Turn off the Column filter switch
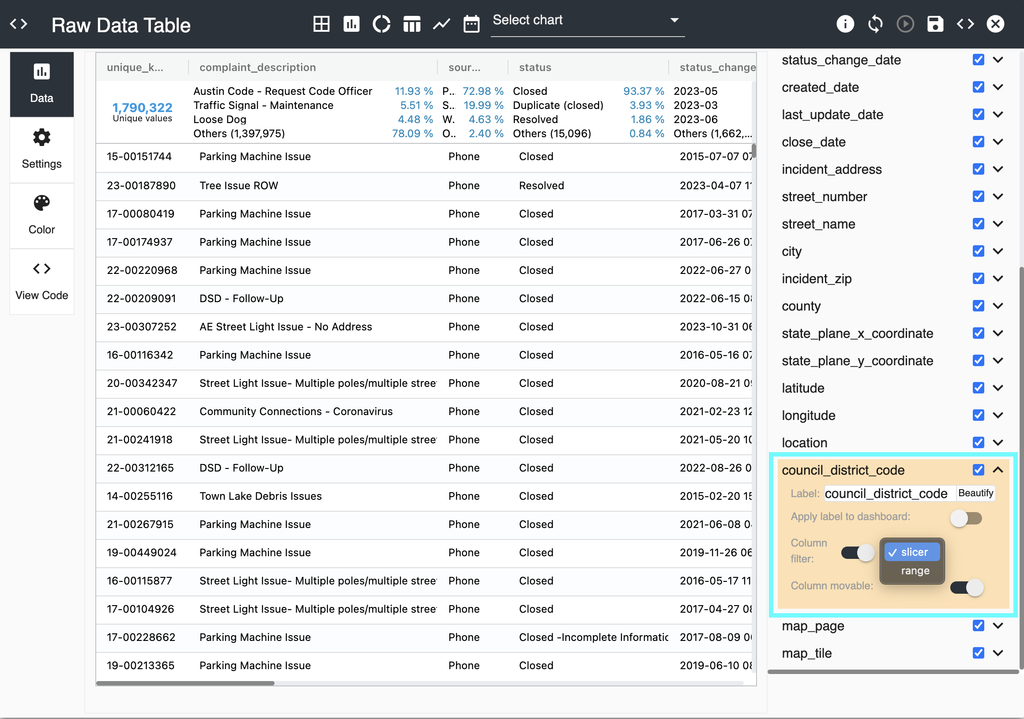Screen dimensions: 1024x719 (857, 553)
